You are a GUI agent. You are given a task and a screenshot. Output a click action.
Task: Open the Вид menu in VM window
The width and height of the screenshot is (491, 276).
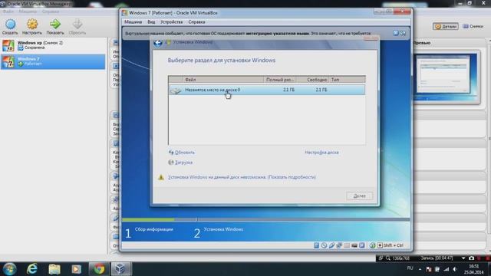tap(151, 22)
